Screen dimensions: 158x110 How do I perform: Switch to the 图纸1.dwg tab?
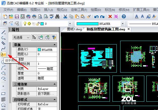74,29
